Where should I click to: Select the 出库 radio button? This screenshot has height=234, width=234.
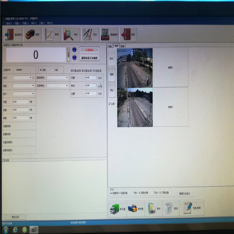point(41,70)
